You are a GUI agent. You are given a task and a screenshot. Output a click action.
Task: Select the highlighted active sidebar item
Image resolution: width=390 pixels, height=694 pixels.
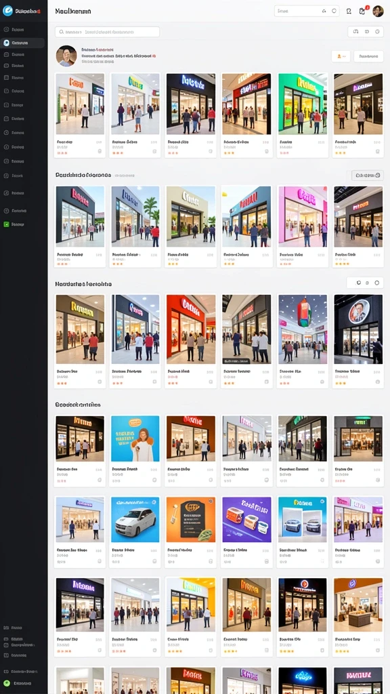22,43
